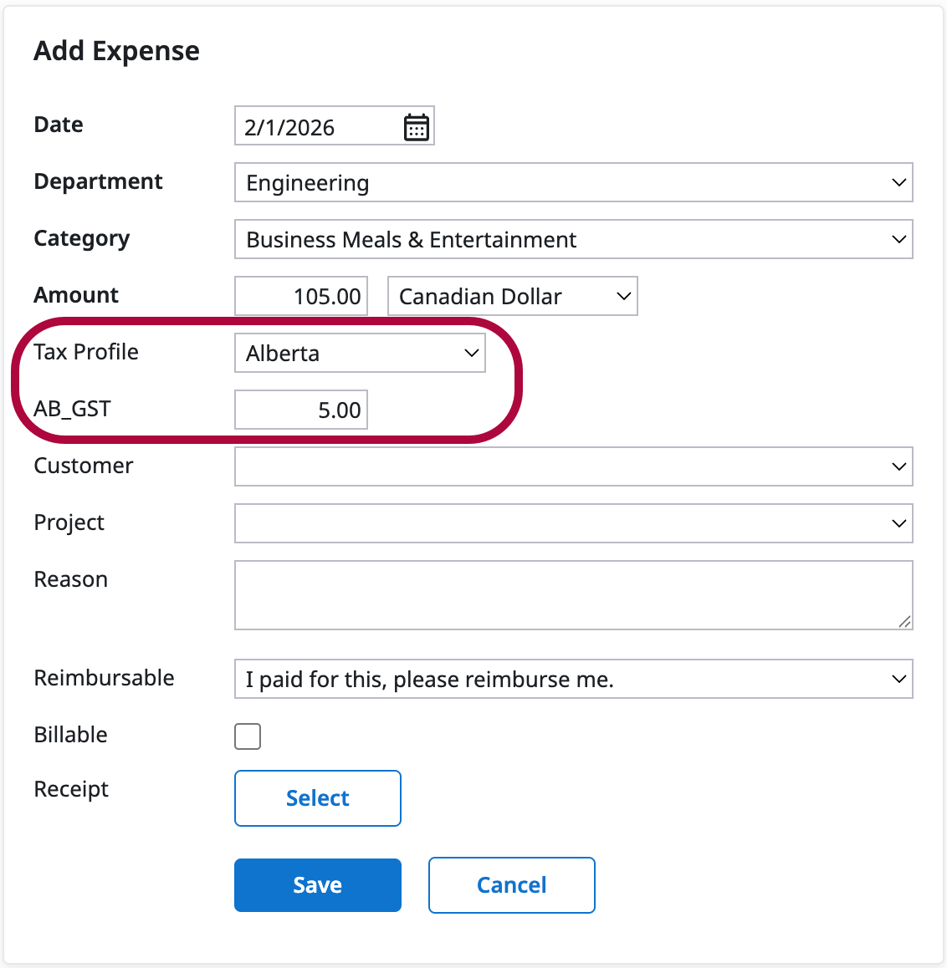Expand the Department dropdown showing Engineering
The image size is (947, 968).
pos(573,182)
